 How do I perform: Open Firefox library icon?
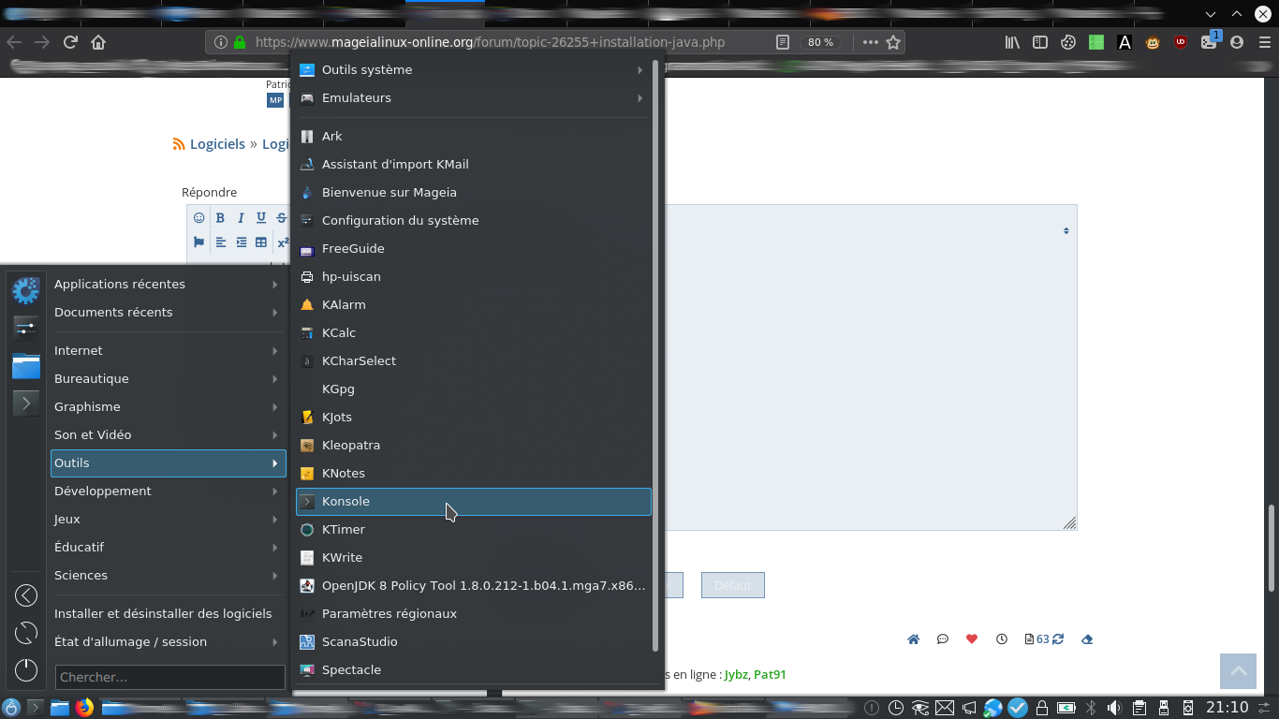click(x=1012, y=42)
